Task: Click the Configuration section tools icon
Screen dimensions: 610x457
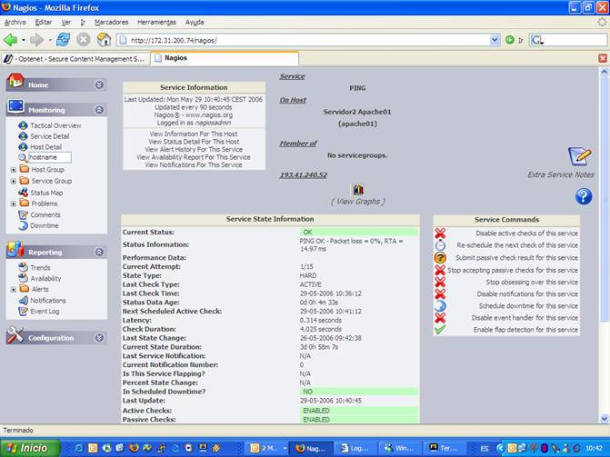Action: coord(15,335)
